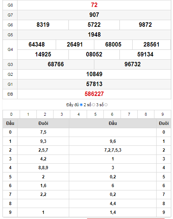This screenshot has width=173, height=219.
Task: Filter results by digit 3
Action: pyautogui.click(x=62, y=114)
